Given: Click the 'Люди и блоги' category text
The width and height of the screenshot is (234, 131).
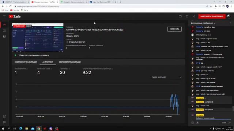Looking at the screenshot, I should pos(72,36).
